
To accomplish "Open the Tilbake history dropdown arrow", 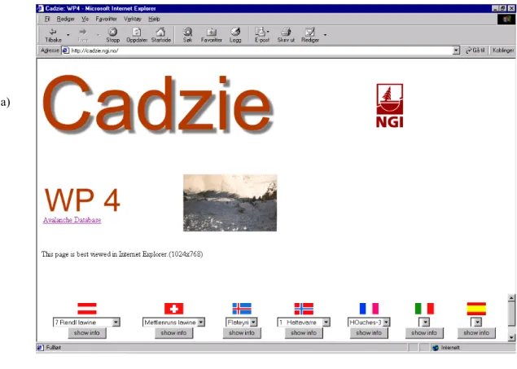I will pyautogui.click(x=68, y=35).
